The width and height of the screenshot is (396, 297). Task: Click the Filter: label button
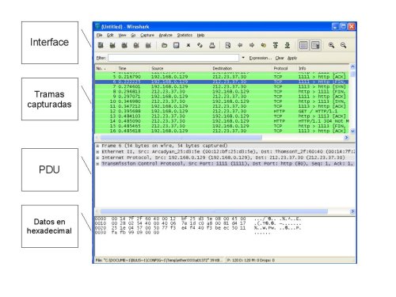pyautogui.click(x=101, y=58)
